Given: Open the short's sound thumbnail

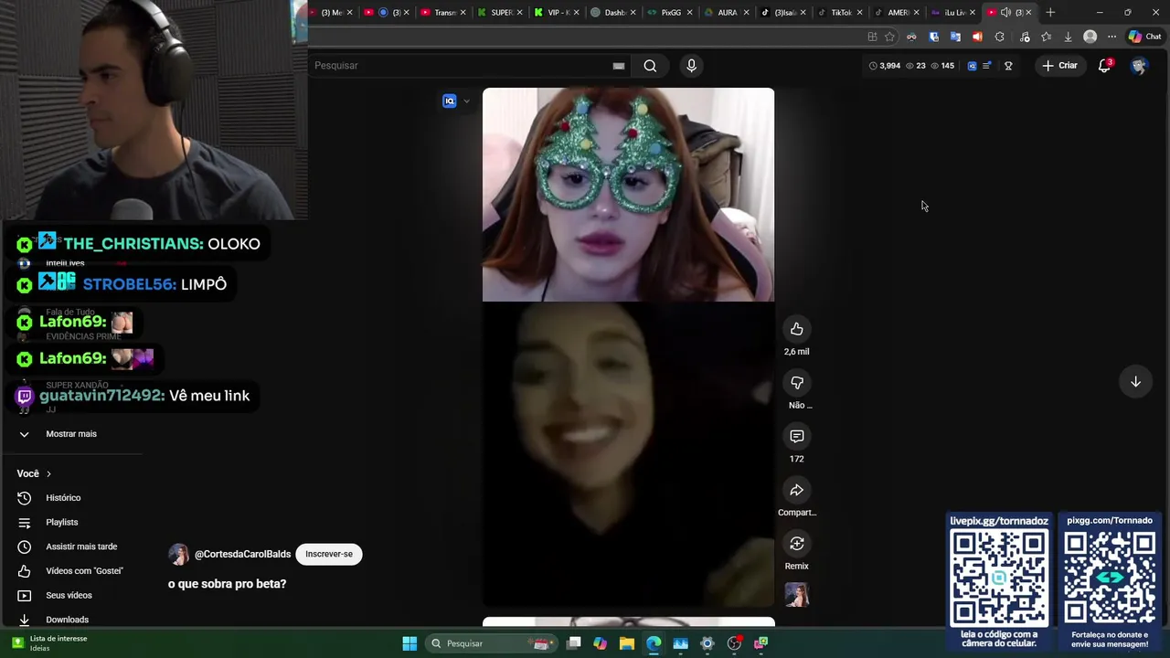Looking at the screenshot, I should point(796,595).
